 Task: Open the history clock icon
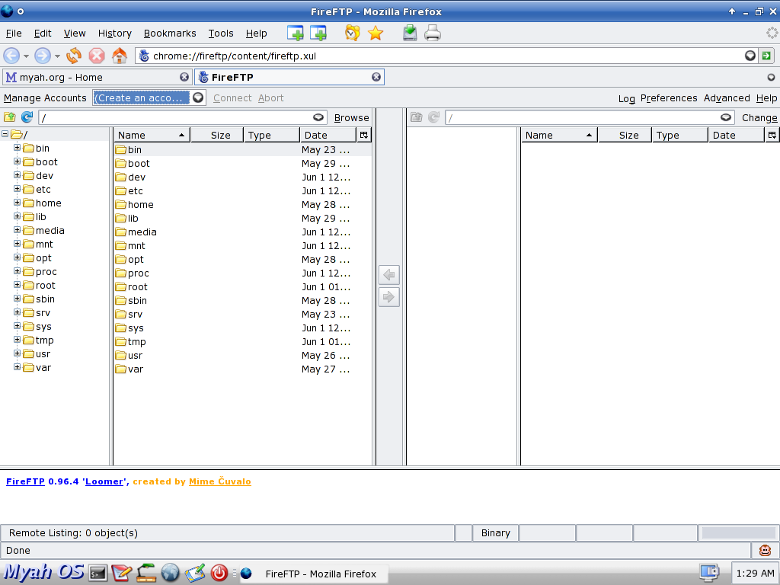352,34
